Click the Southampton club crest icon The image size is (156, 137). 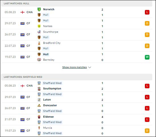(39, 89)
